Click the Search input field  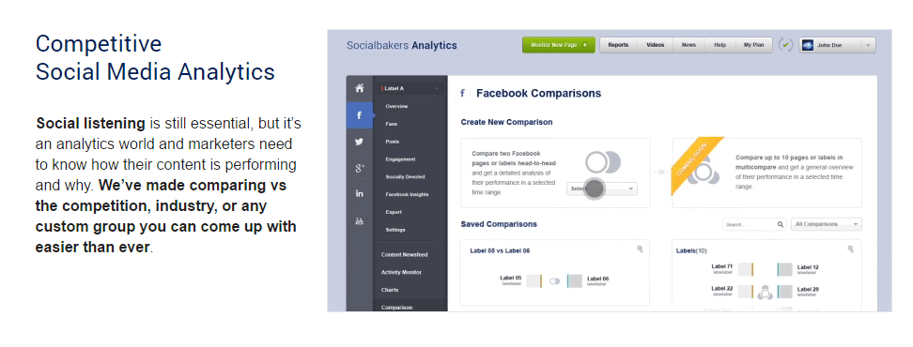click(749, 224)
